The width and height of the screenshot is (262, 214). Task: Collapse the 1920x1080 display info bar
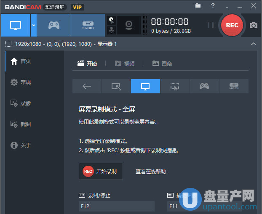253,44
